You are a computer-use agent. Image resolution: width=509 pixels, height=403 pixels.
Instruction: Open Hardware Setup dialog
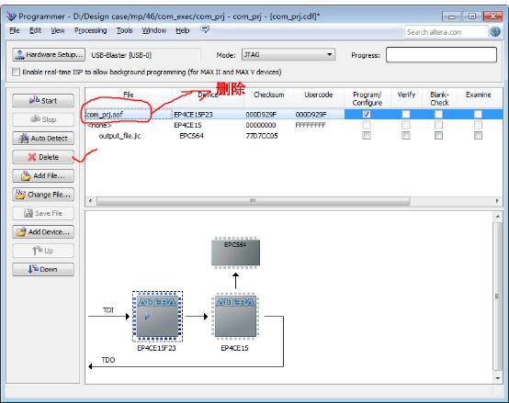tap(49, 55)
